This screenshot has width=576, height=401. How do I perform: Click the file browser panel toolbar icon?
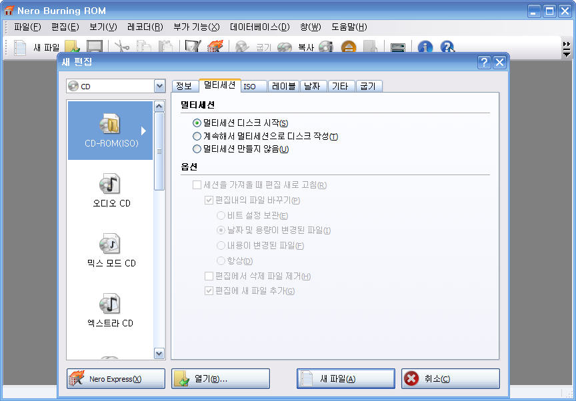click(397, 48)
